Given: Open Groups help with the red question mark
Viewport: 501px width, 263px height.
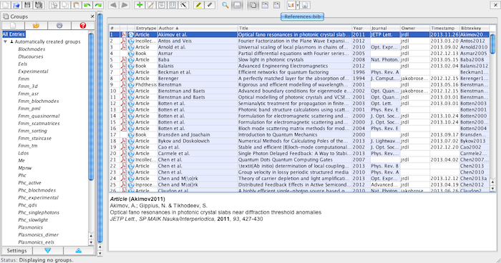Looking at the screenshot, I should (x=83, y=26).
